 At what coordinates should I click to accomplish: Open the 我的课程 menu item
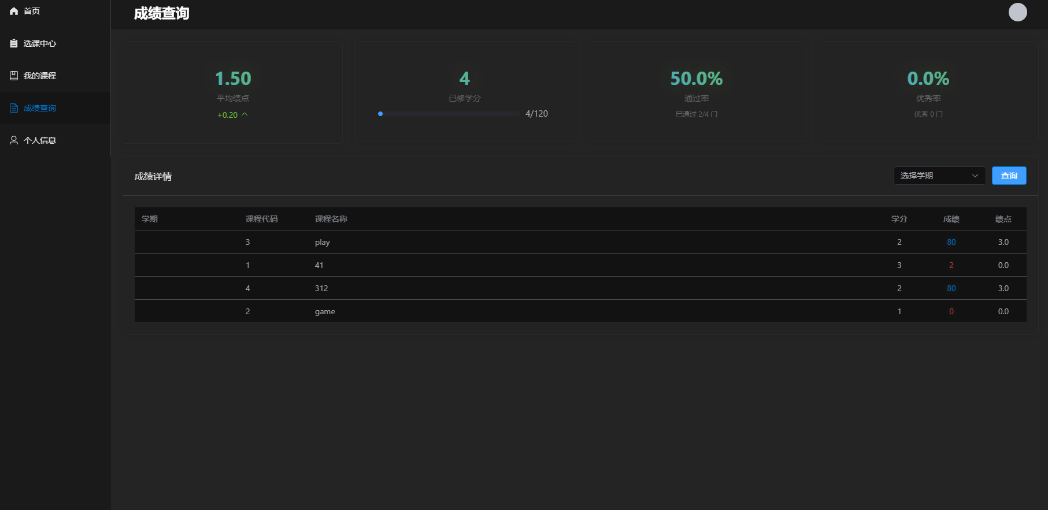click(40, 76)
